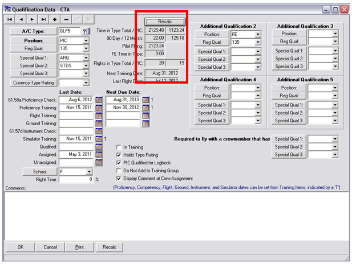The image size is (352, 264).
Task: Click in the Comments text area
Action: coord(176,216)
